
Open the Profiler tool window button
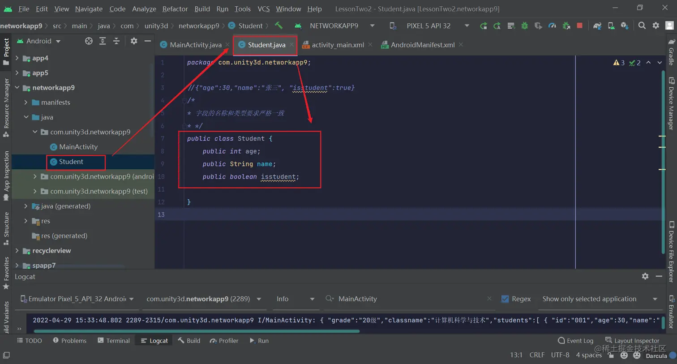click(224, 340)
